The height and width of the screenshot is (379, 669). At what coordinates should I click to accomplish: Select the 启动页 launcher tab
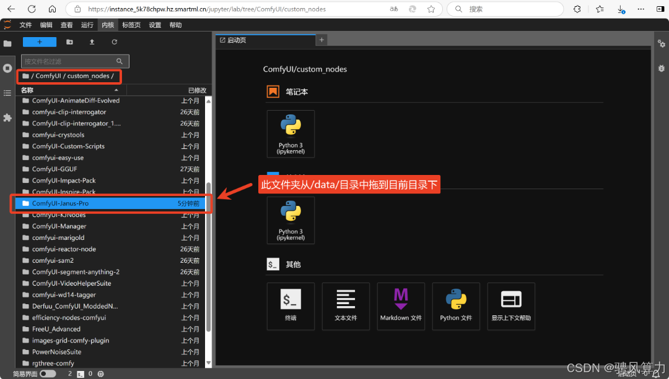coord(265,40)
